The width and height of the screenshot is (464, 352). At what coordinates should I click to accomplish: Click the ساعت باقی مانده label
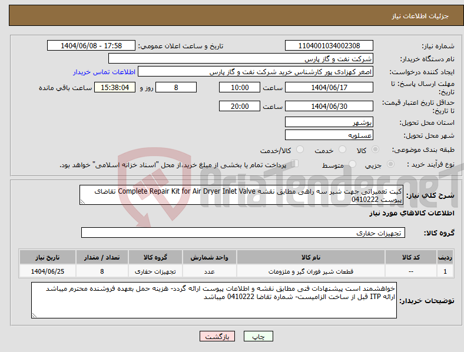[x=65, y=88]
